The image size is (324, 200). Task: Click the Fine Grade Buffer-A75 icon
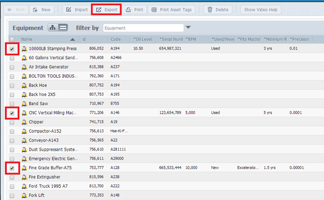(x=24, y=168)
